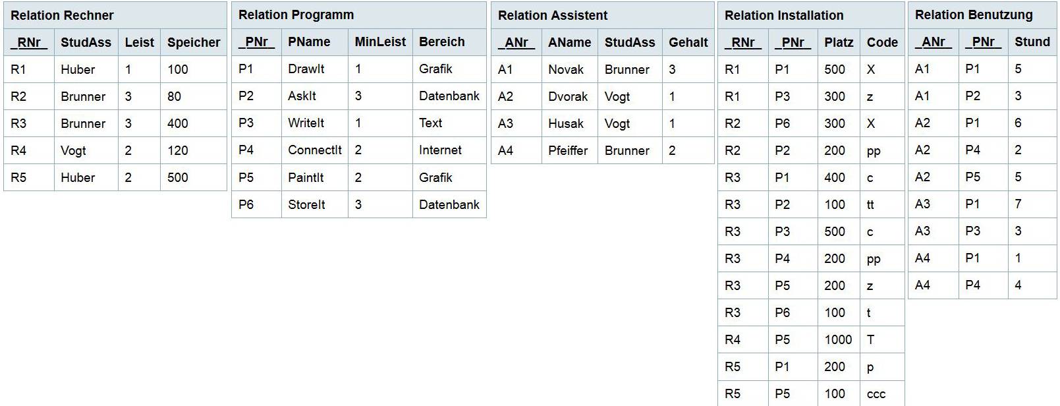This screenshot has width=1060, height=406.
Task: Select the MinLeist column header
Action: coord(380,42)
